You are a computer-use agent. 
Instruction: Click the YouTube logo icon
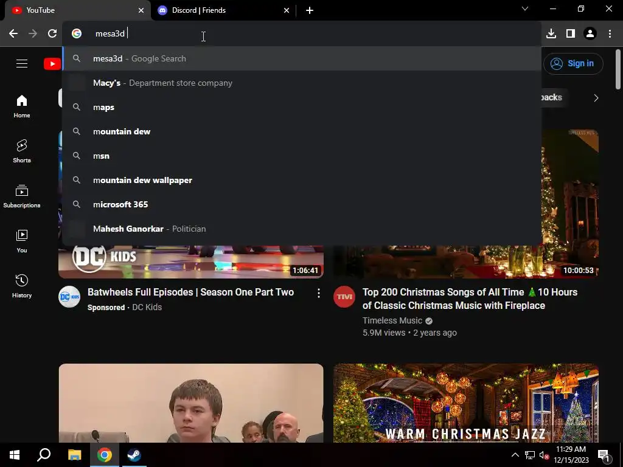click(52, 63)
